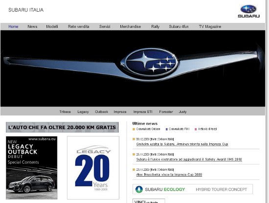269x203 pixels.
Task: Select the Justy model link
Action: [182, 112]
